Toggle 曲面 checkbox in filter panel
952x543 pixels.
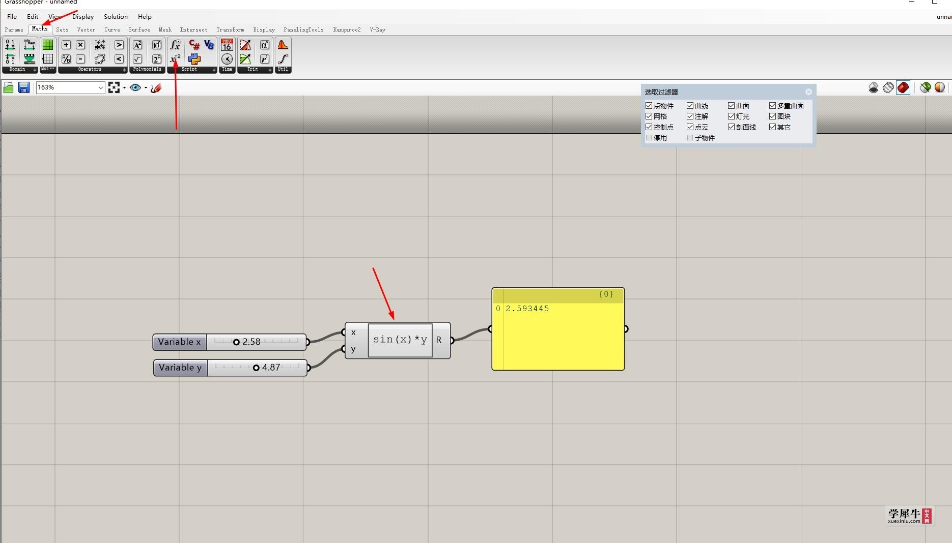pyautogui.click(x=731, y=106)
